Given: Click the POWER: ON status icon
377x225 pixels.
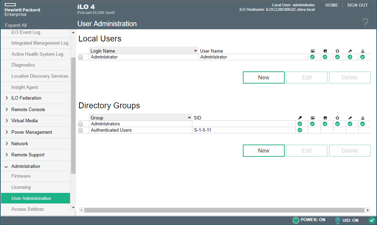Looking at the screenshot, I should (x=296, y=220).
